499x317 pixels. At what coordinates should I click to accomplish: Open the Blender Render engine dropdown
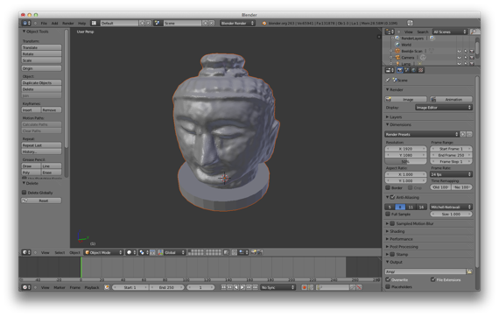pyautogui.click(x=237, y=24)
